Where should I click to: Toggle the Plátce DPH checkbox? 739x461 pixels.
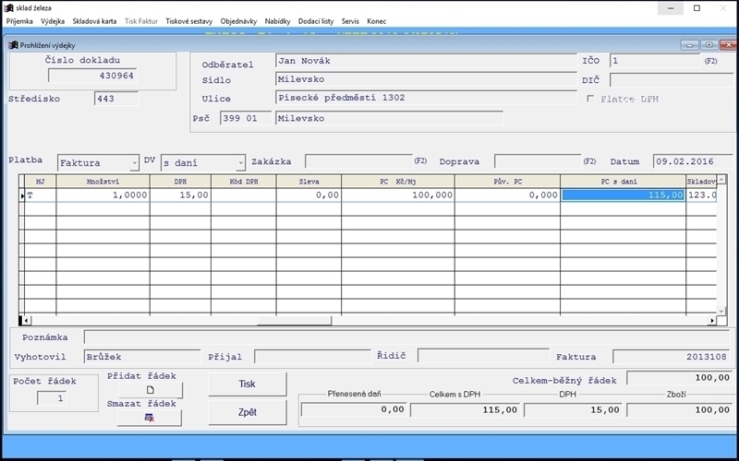[590, 99]
